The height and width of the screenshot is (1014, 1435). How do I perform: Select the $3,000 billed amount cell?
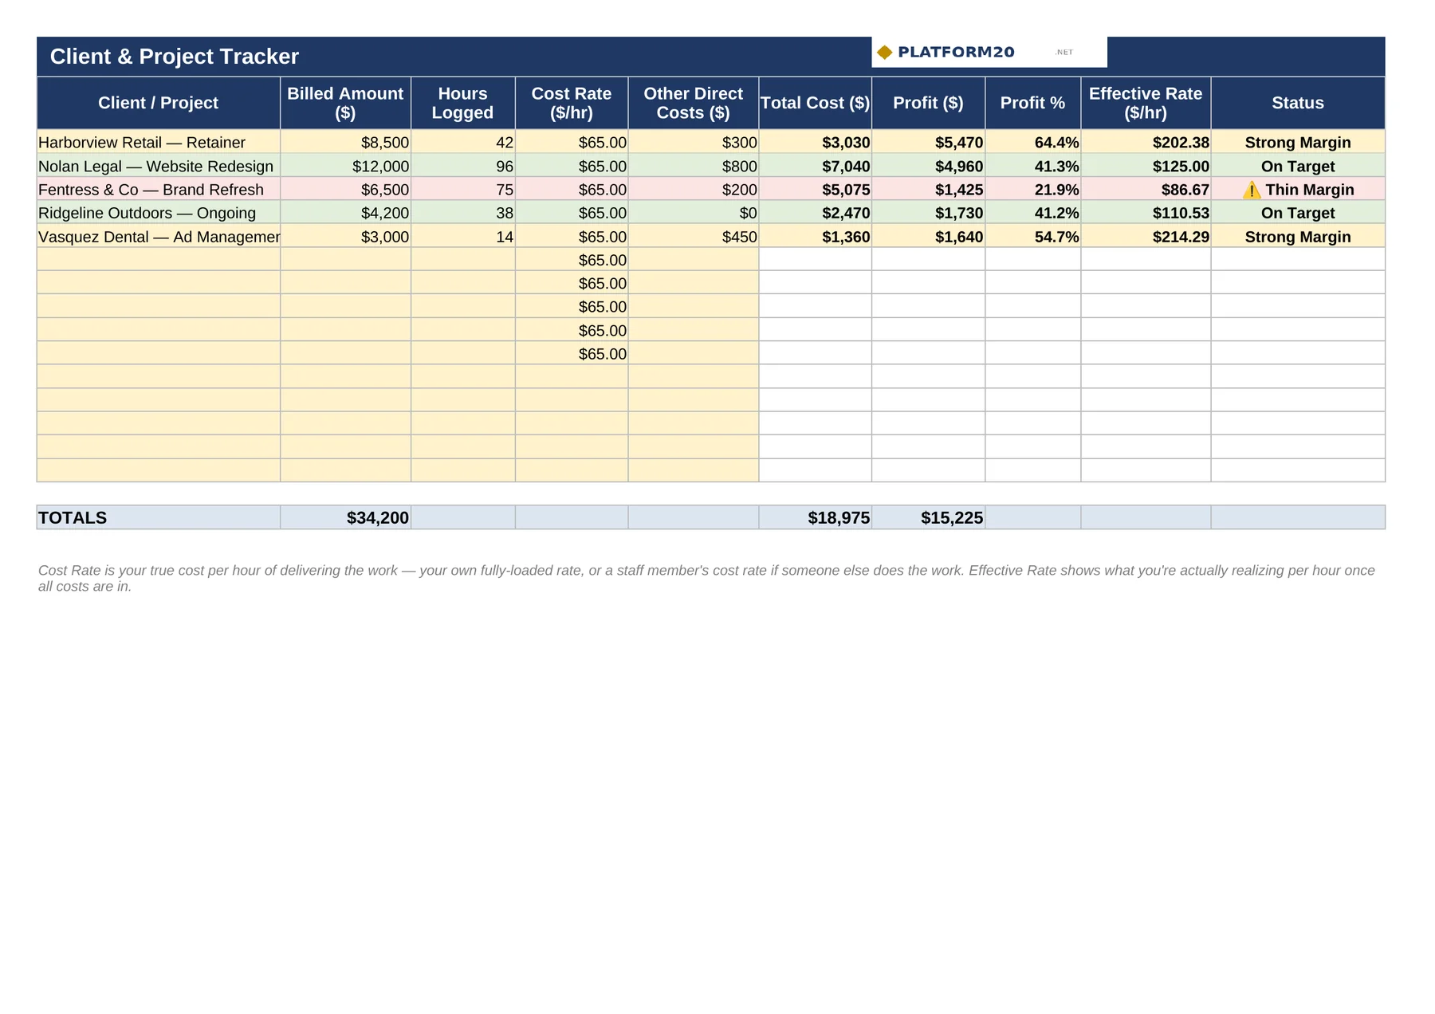click(345, 236)
